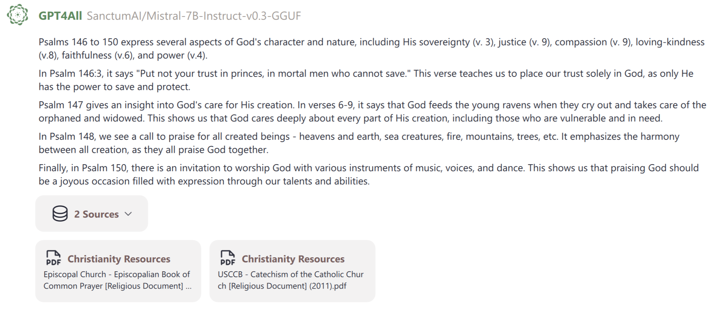This screenshot has width=724, height=314.
Task: Click the second Christianity Resources heading
Action: pyautogui.click(x=293, y=259)
